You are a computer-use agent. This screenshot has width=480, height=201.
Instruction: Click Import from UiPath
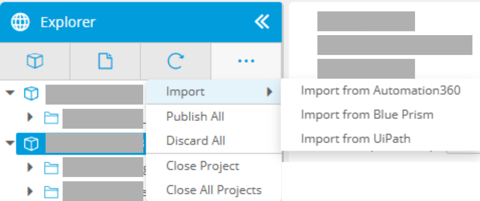click(x=356, y=139)
